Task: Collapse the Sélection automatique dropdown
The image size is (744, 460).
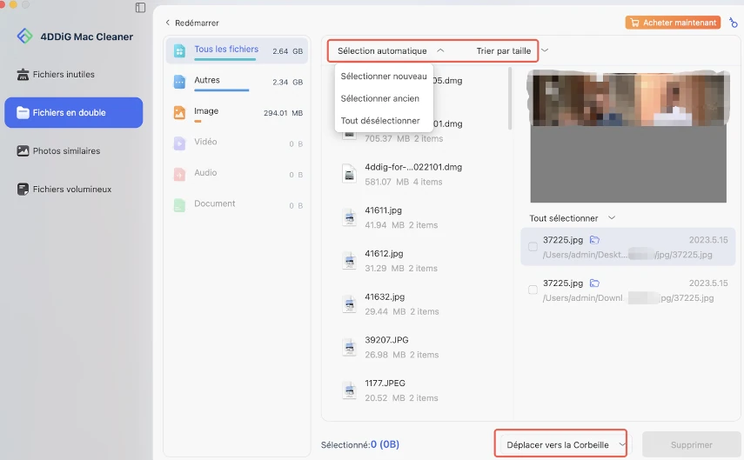Action: (391, 50)
